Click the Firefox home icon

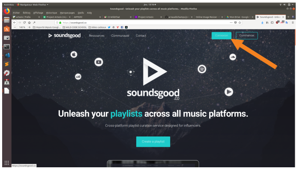(30, 23)
